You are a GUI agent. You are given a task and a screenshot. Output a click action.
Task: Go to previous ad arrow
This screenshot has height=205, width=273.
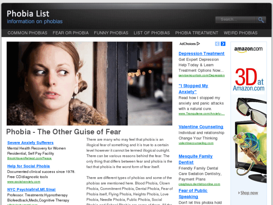click(x=217, y=44)
